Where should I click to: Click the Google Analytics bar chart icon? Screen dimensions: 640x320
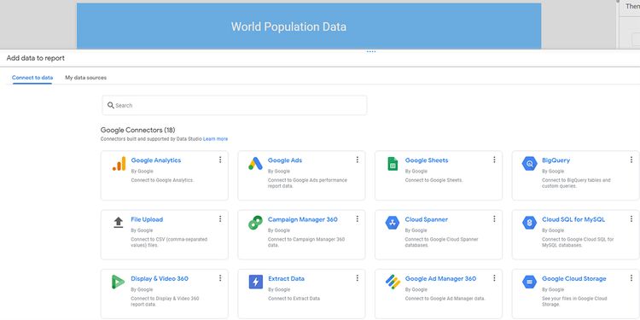coord(119,164)
